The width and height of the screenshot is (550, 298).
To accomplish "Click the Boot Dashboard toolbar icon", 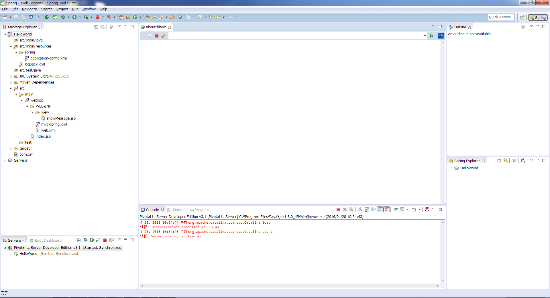I will tap(47, 17).
